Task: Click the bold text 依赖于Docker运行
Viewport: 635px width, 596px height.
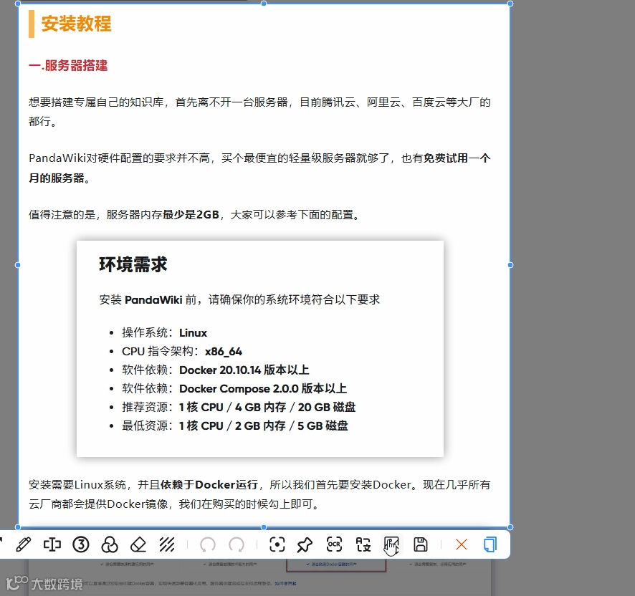Action: [209, 485]
